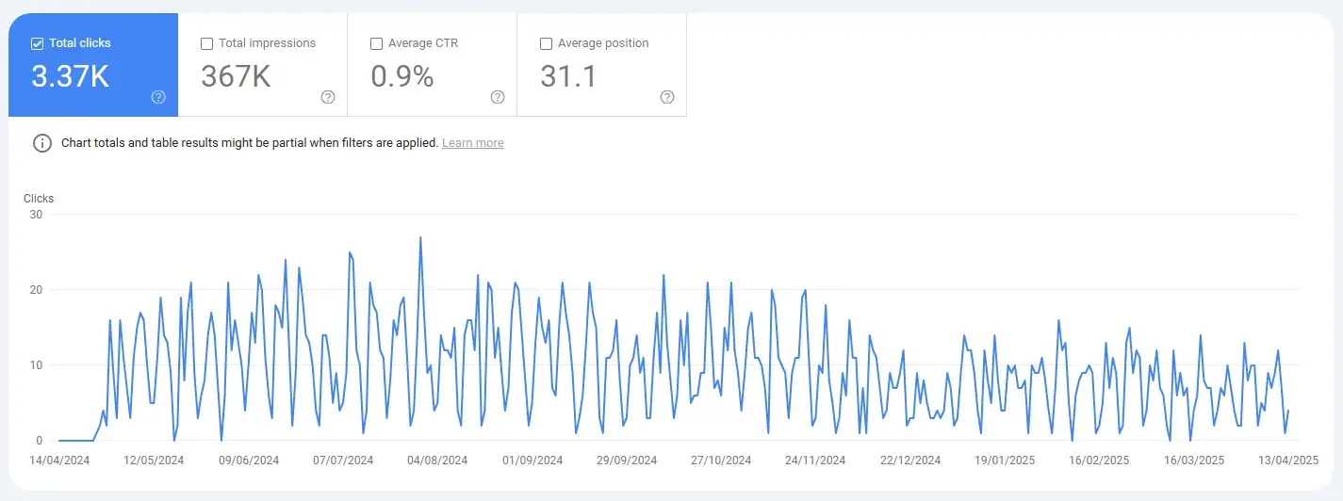Open the Learn more link
1343x501 pixels.
click(x=472, y=143)
